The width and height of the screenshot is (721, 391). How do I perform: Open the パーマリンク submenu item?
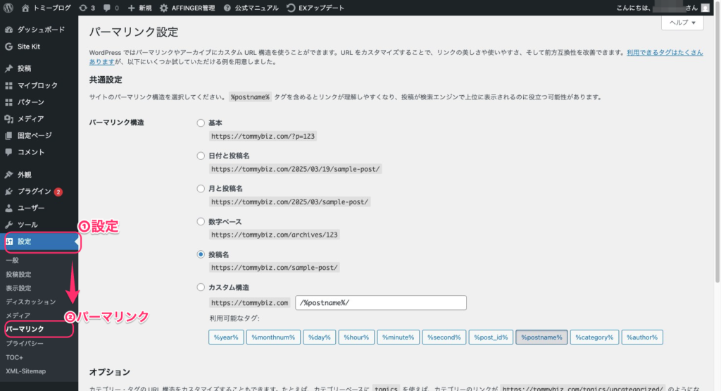pyautogui.click(x=25, y=329)
